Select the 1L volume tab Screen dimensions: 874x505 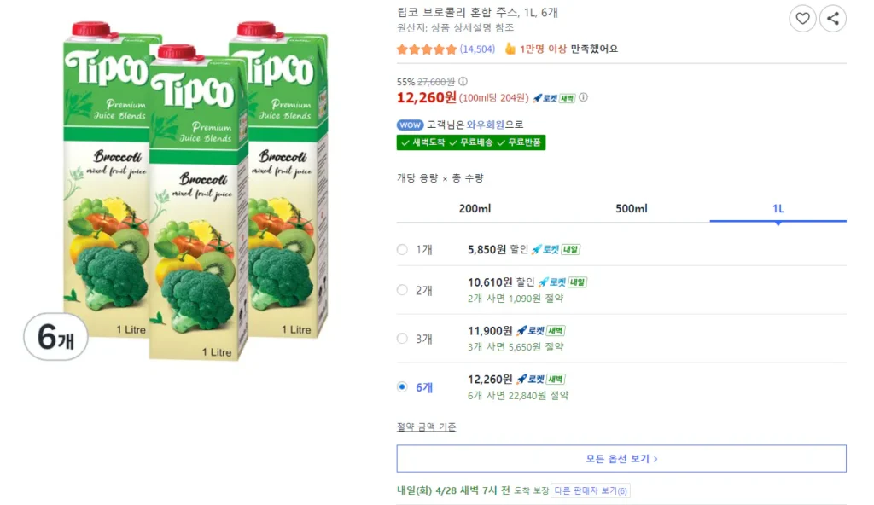point(778,209)
